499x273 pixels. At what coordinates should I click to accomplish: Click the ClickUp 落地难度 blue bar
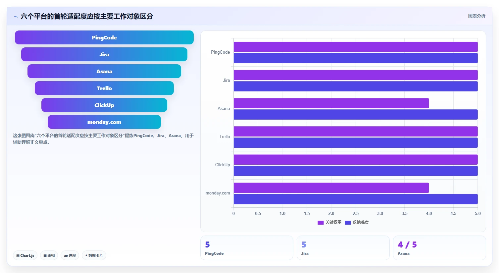pos(356,171)
